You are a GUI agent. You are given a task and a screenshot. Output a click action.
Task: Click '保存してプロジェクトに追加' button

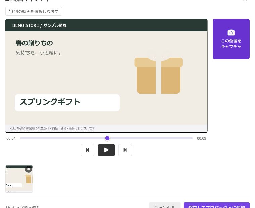click(x=216, y=206)
